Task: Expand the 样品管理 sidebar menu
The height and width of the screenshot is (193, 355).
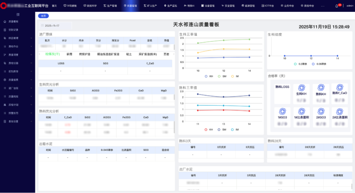Action: 17,38
